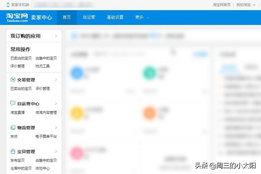Open 已卖出的宝贝 under 交易管理
Viewport: 261px width, 174px height.
tap(21, 89)
